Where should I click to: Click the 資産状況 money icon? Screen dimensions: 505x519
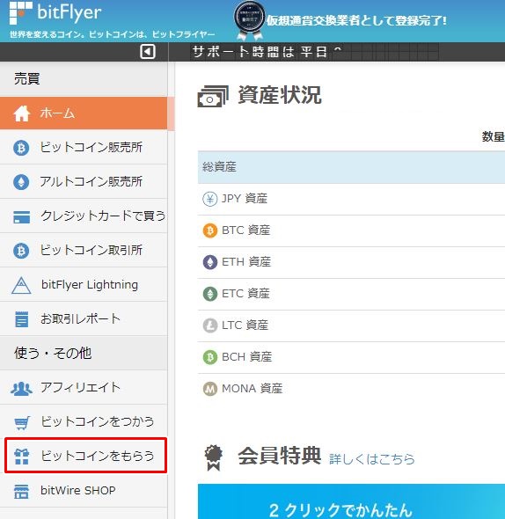pos(213,96)
